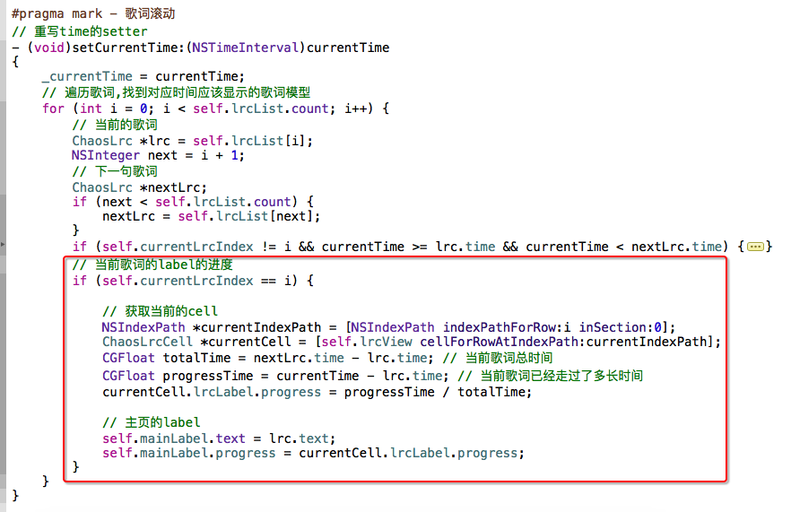Click the 'if (next < self.lrcList.count) {' line
The height and width of the screenshot is (512, 791).
193,202
